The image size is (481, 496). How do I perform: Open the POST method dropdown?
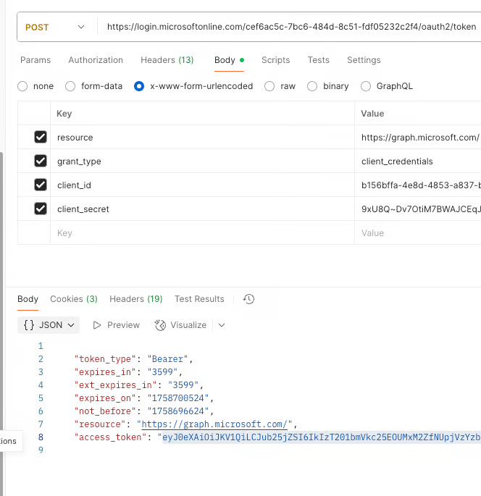56,28
